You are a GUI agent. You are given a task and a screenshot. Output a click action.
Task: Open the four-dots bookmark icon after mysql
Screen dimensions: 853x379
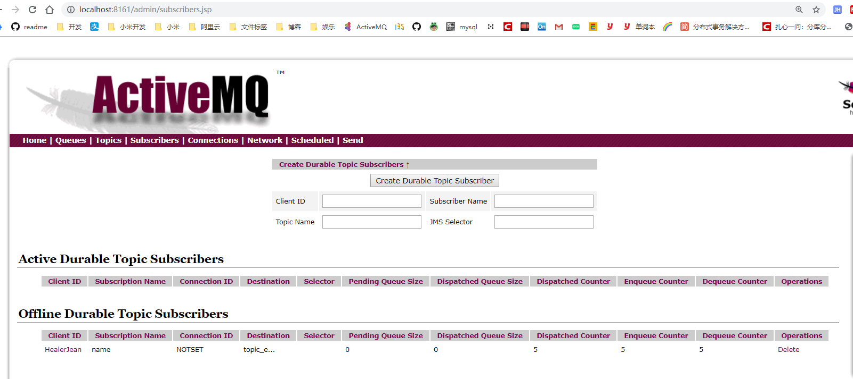click(491, 27)
